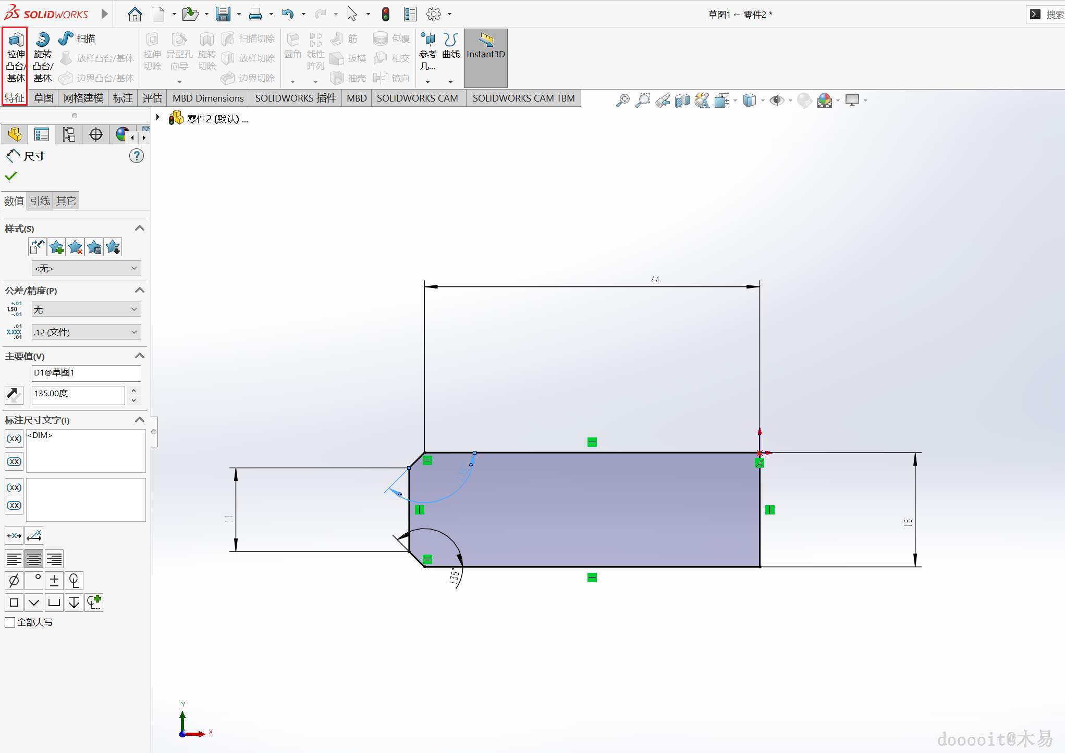
Task: Click the Extruded Boss/Base (拉伸凸台/基体) tool
Action: pyautogui.click(x=16, y=57)
